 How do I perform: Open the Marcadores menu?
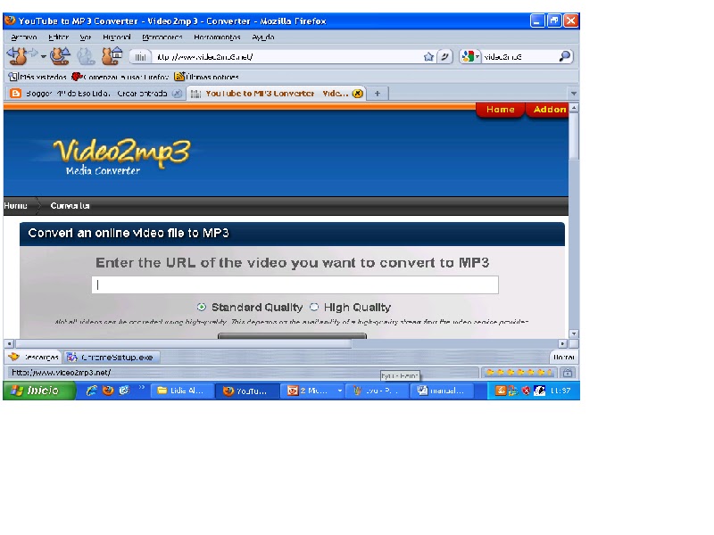pyautogui.click(x=162, y=37)
